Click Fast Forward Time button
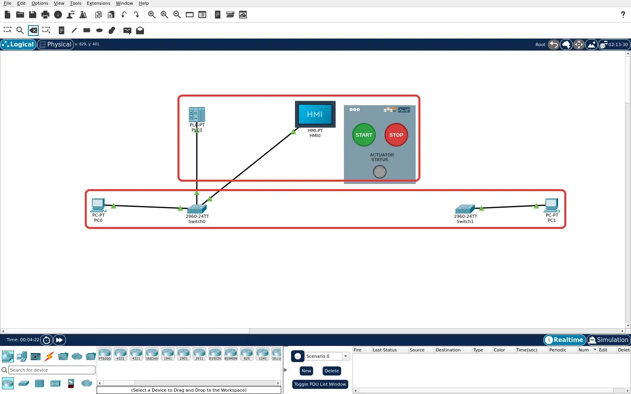631x394 pixels. tap(60, 340)
